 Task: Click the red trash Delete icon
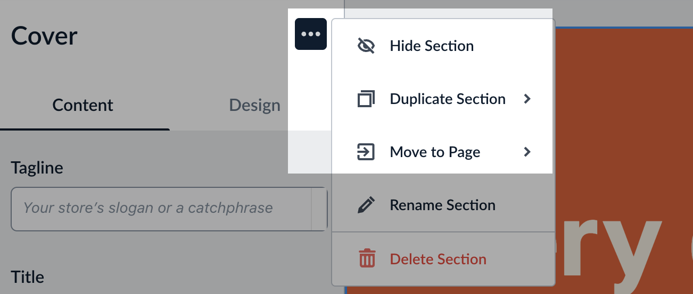[x=367, y=259]
